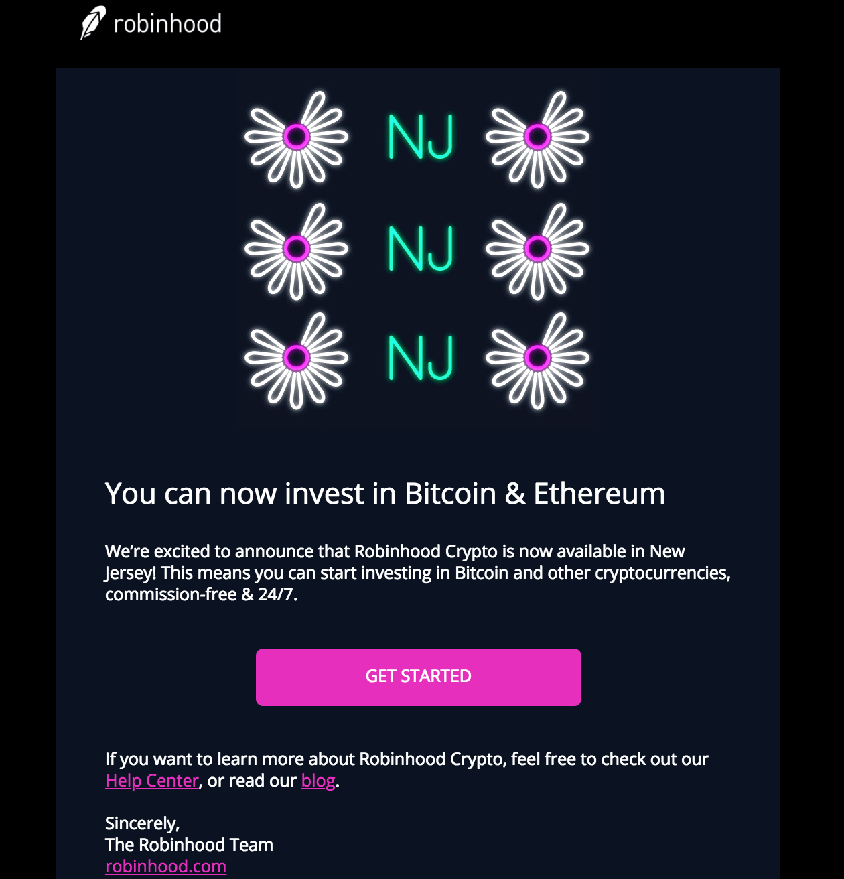
Task: Click the first-row neon NJ letters
Action: [421, 137]
